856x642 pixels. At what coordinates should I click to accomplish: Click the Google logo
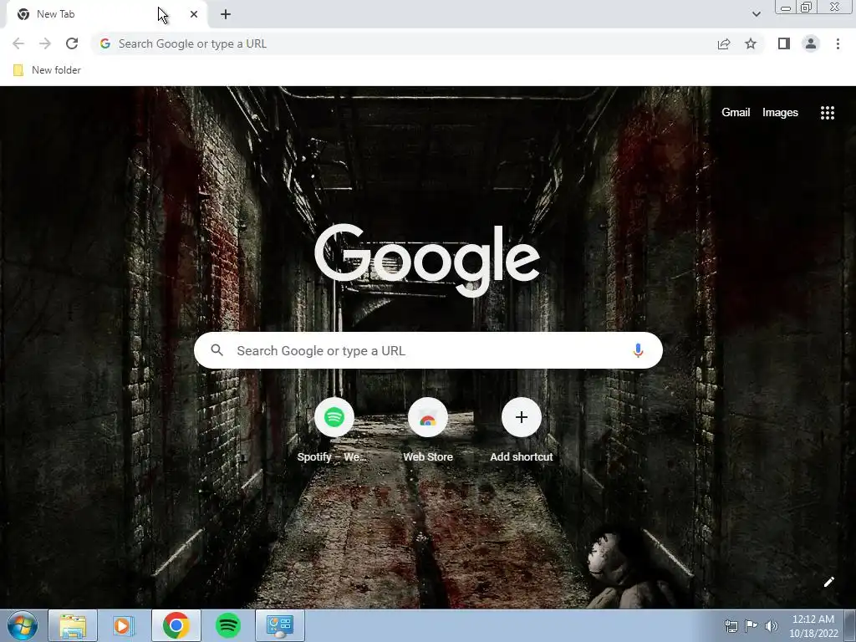(x=427, y=261)
